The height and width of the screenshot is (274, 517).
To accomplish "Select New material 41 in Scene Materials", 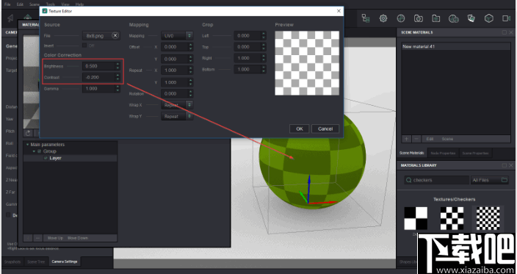I will click(x=455, y=47).
